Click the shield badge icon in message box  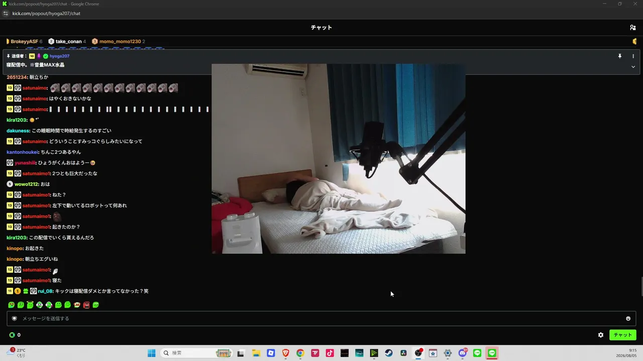(15, 318)
